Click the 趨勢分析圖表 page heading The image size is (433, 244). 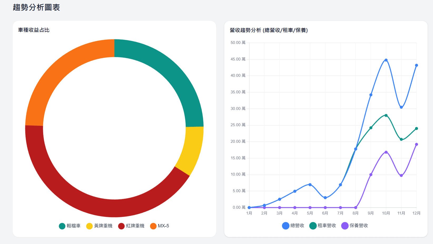(36, 7)
